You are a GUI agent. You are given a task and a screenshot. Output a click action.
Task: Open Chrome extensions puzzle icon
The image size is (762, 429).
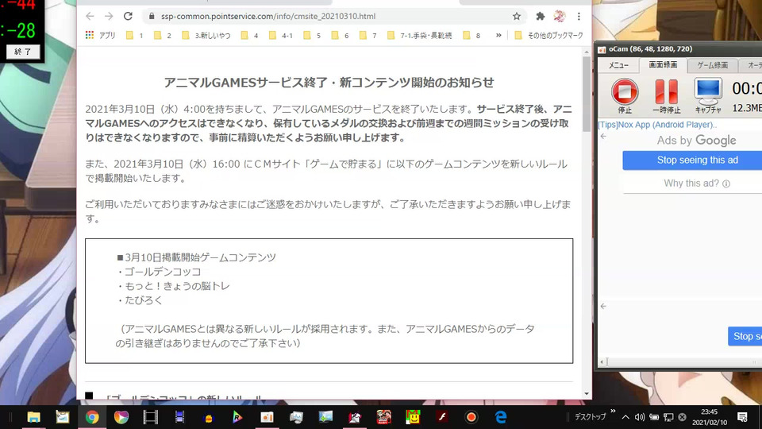(x=541, y=16)
